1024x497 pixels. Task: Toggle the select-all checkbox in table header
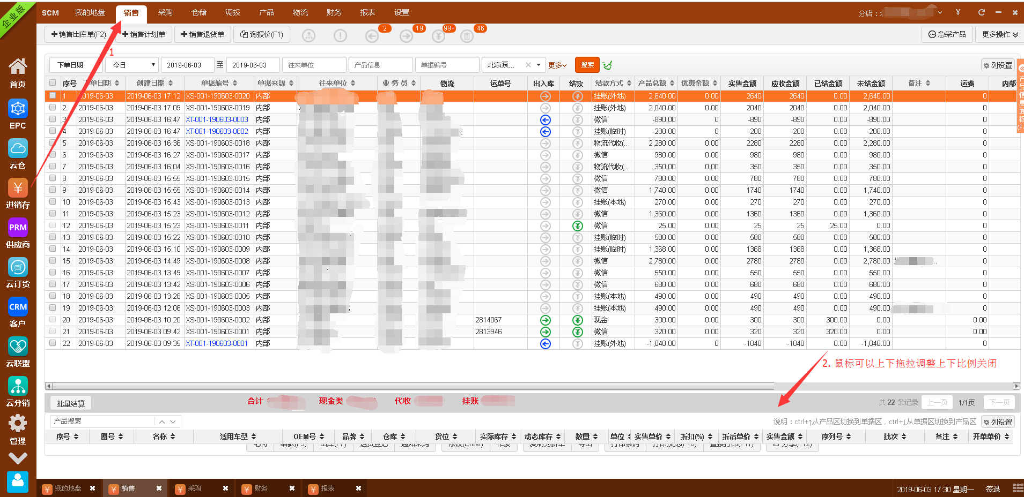click(x=53, y=82)
